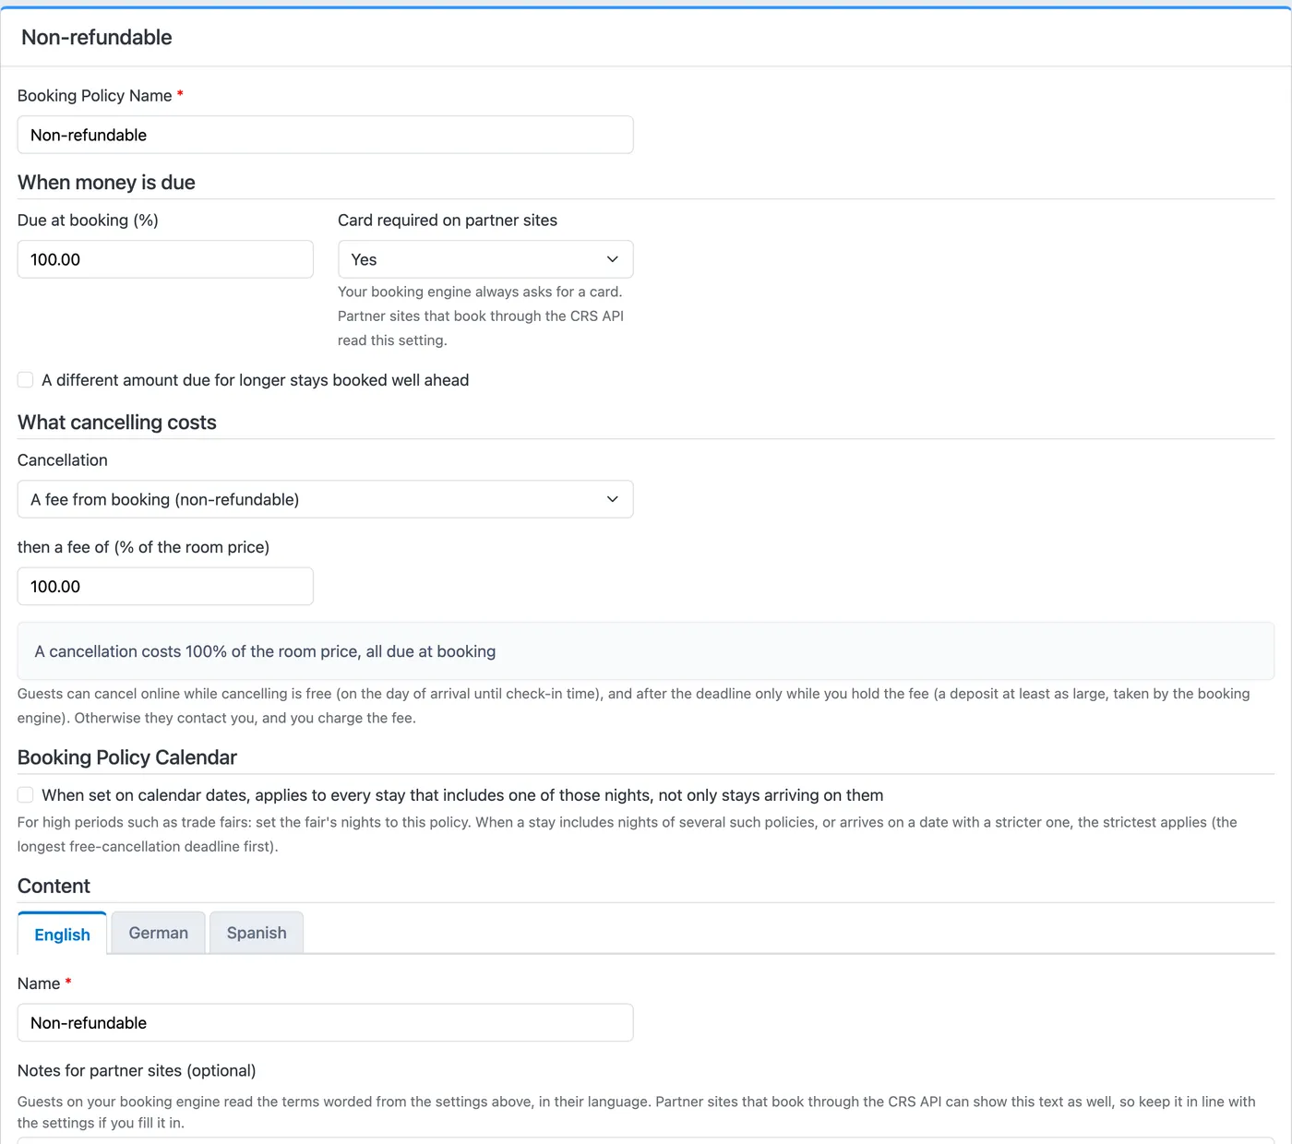Click the 'A cancellation costs 100%' summary text
This screenshot has width=1292, height=1144.
[x=265, y=651]
